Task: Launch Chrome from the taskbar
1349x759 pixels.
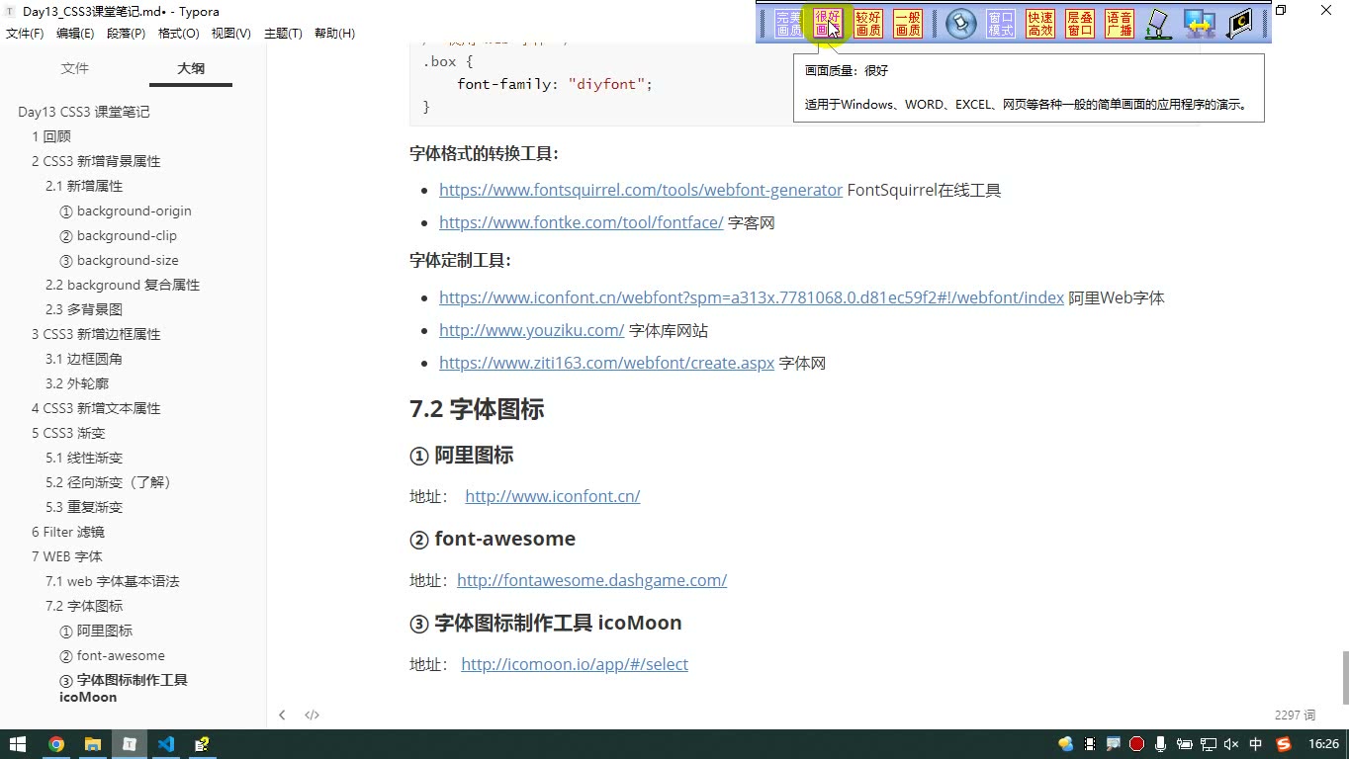Action: 56,744
